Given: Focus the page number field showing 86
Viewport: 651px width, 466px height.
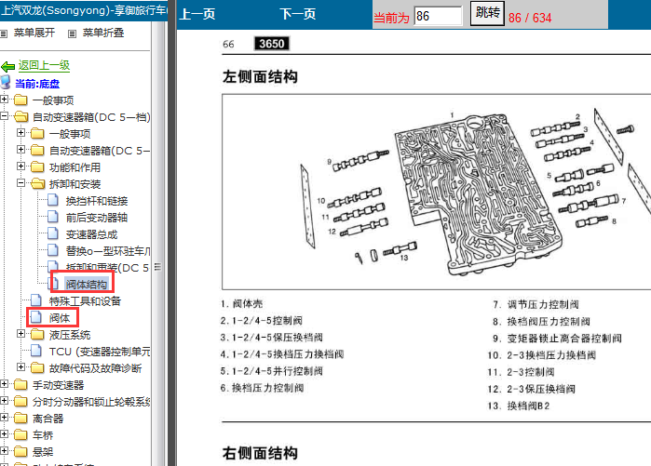Looking at the screenshot, I should [438, 16].
